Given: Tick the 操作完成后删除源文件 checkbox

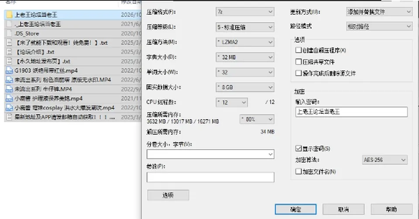Looking at the screenshot, I should 299,73.
